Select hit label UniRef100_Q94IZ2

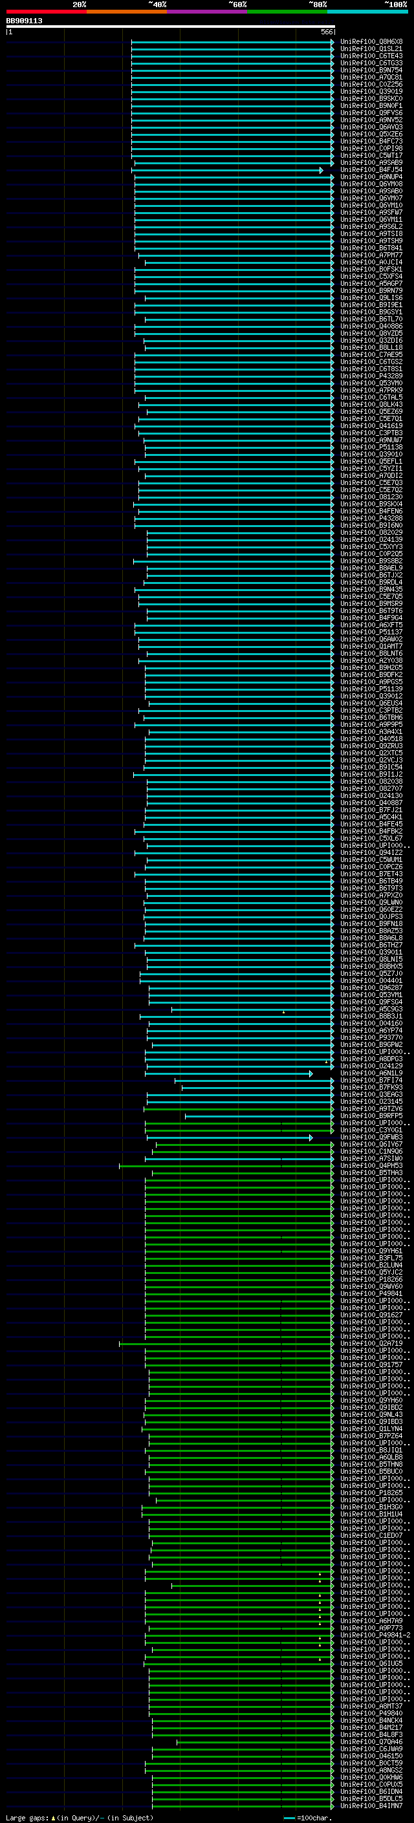(371, 853)
